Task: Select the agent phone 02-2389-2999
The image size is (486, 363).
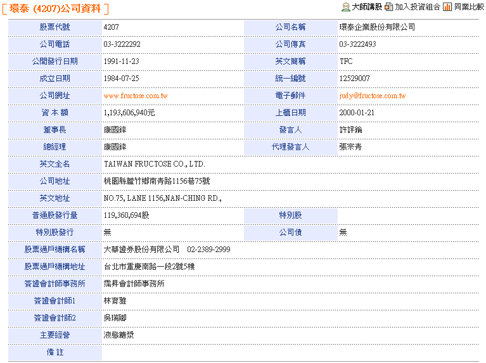Action: [x=208, y=250]
